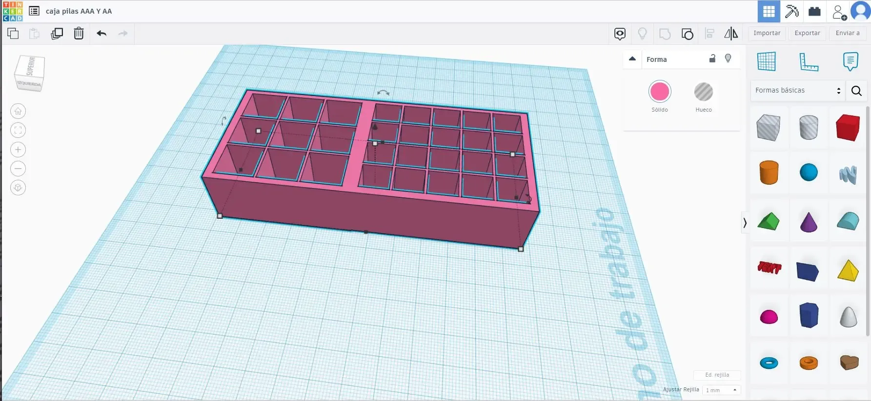Pick the orange tube shape

pyautogui.click(x=809, y=363)
